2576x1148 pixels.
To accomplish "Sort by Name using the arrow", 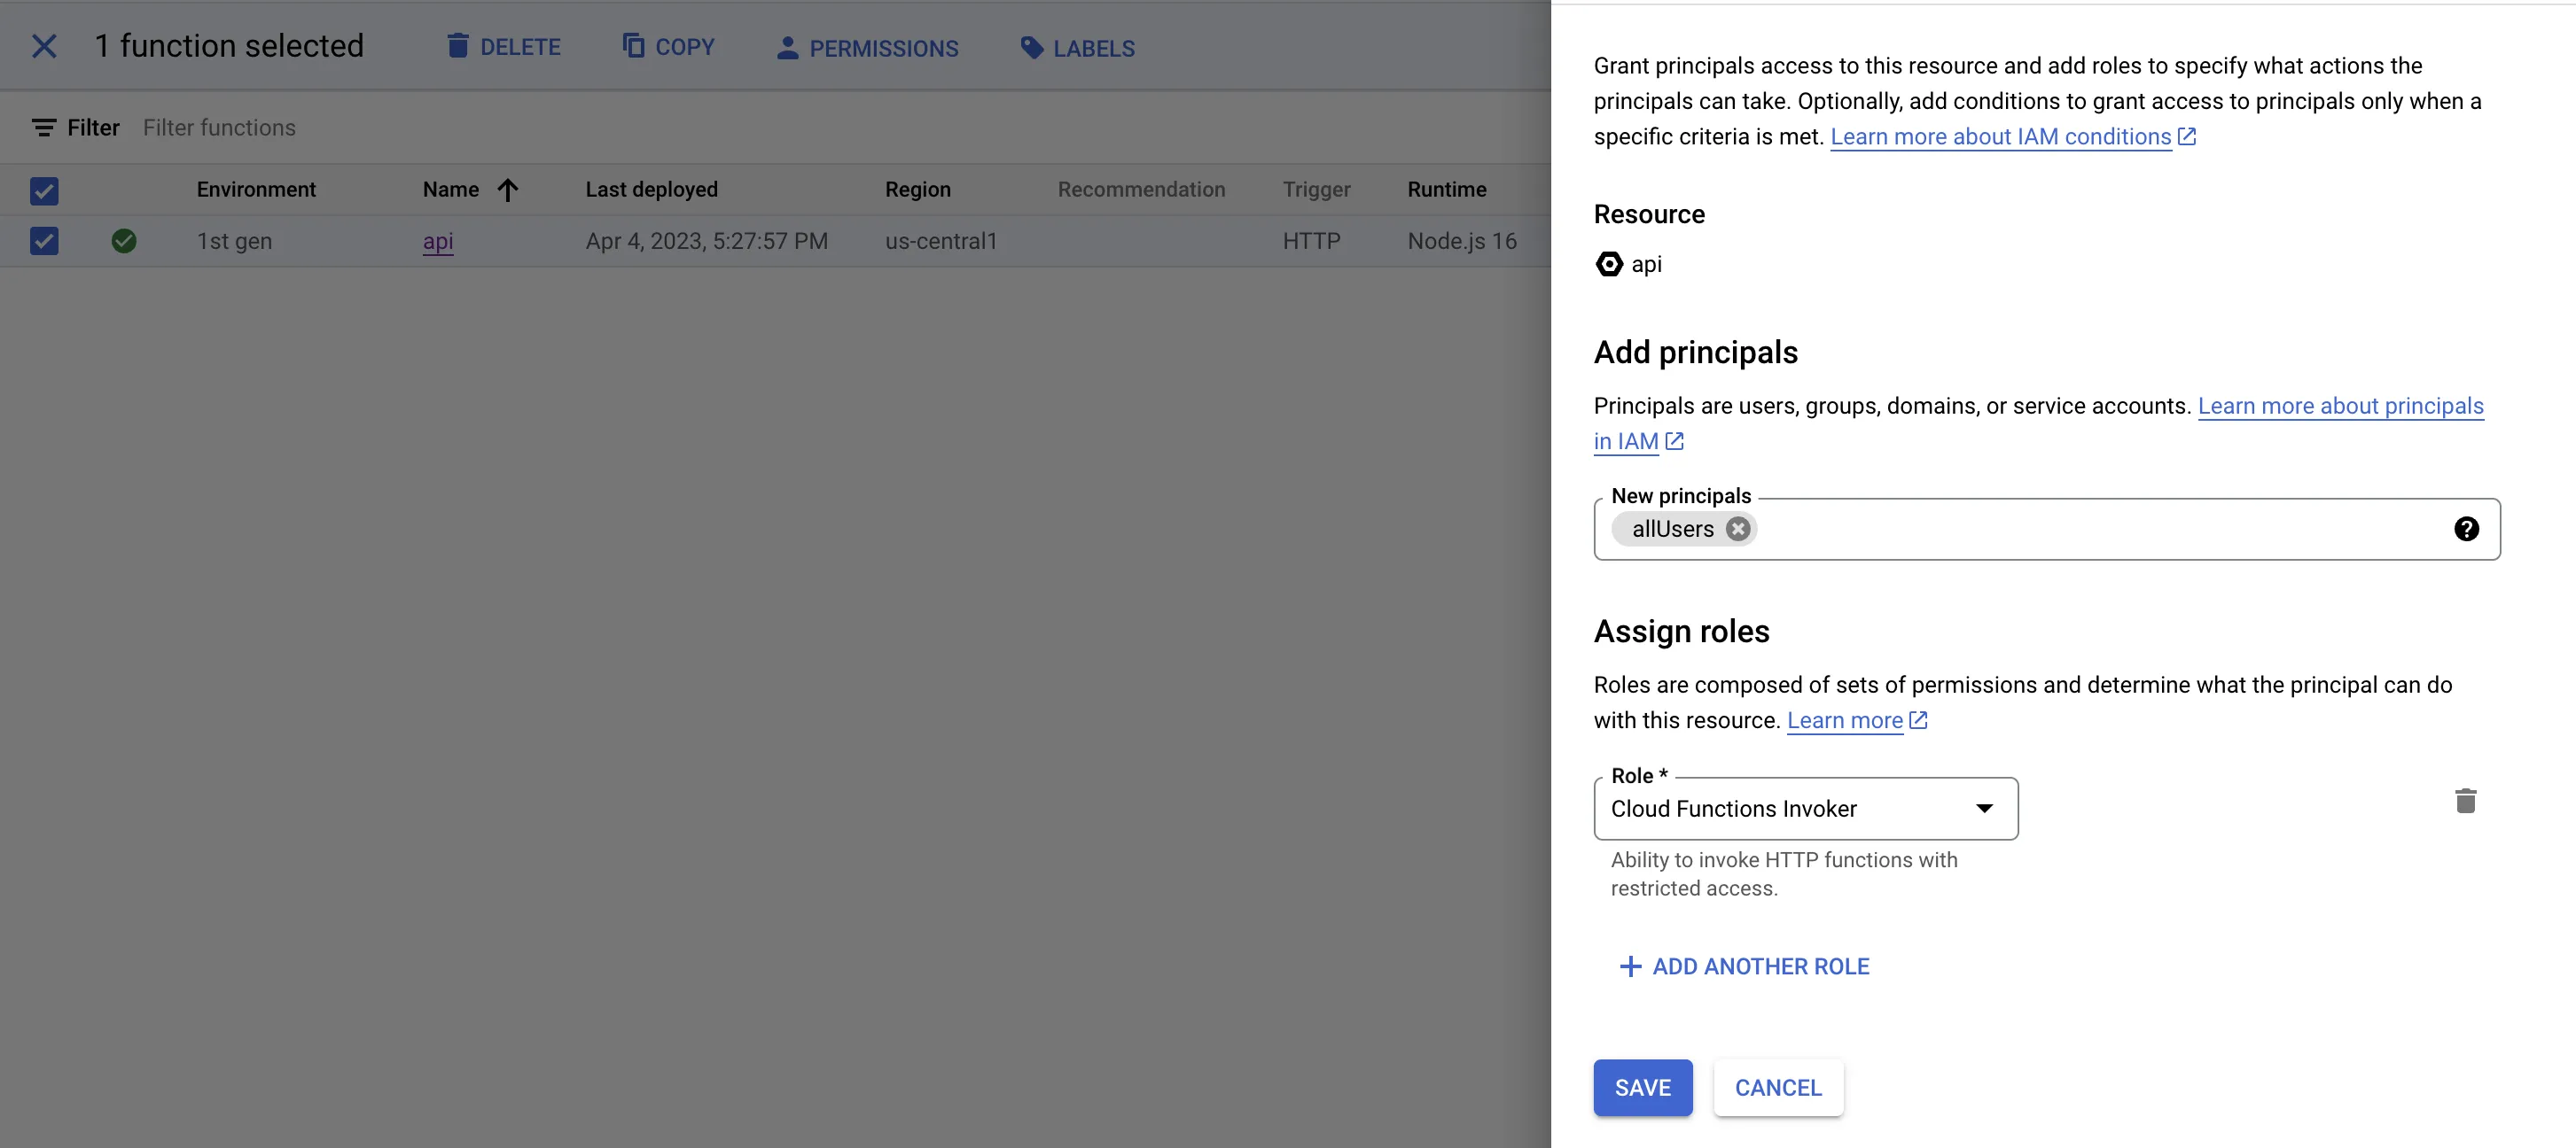I will pos(508,190).
